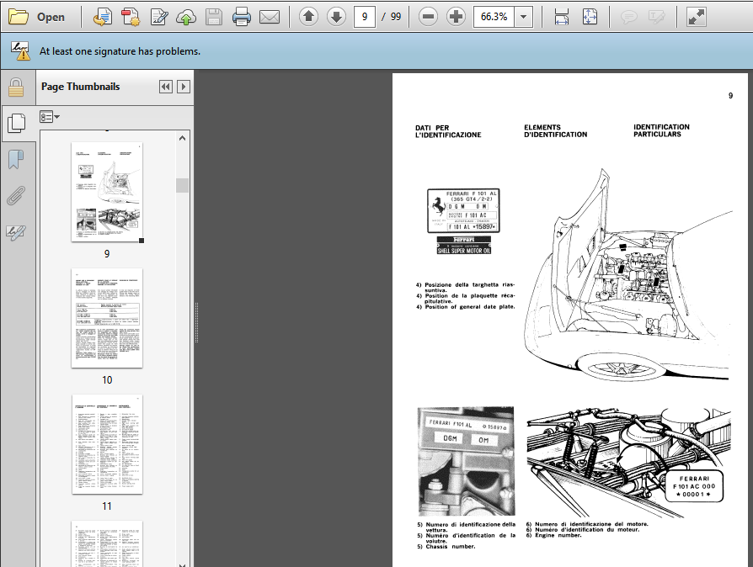Click the 'ELEMENTS D'IDENTIFICATION' heading

coord(556,131)
